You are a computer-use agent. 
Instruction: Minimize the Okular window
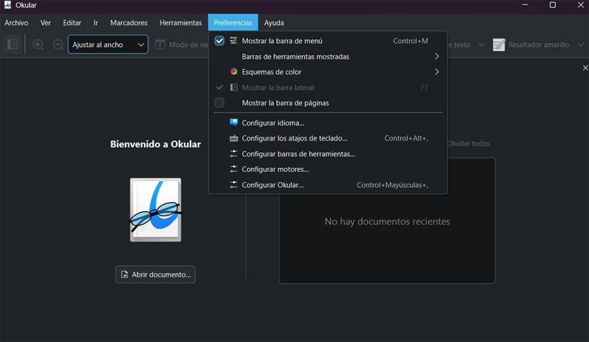525,5
